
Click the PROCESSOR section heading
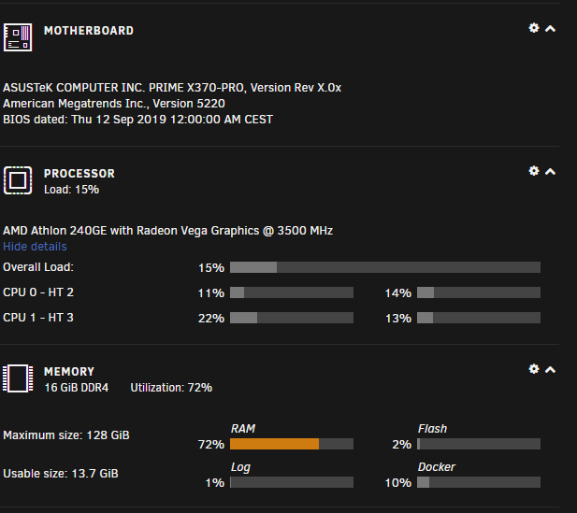click(79, 173)
